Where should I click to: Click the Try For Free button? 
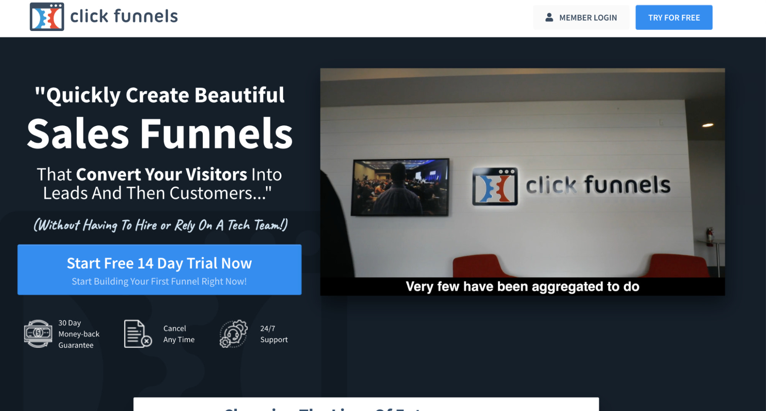point(674,17)
